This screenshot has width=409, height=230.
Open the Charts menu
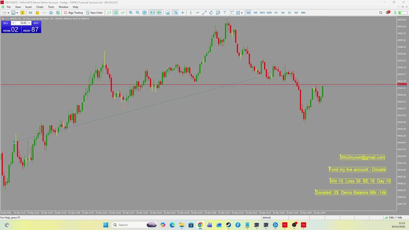tap(40, 7)
